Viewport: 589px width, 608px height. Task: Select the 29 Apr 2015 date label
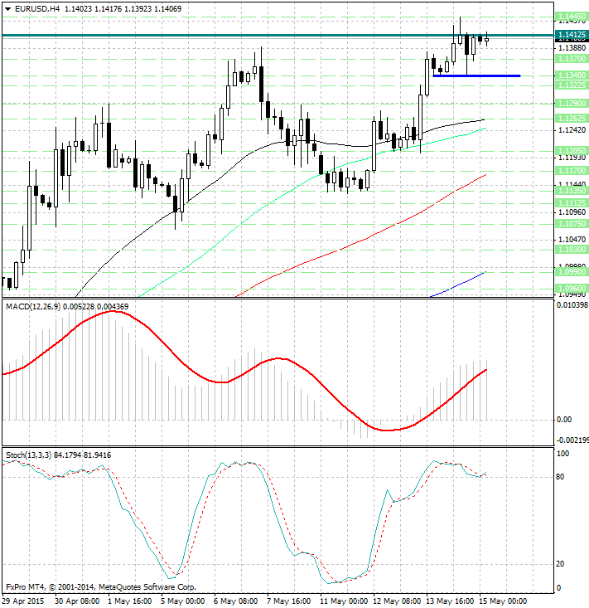(22, 601)
